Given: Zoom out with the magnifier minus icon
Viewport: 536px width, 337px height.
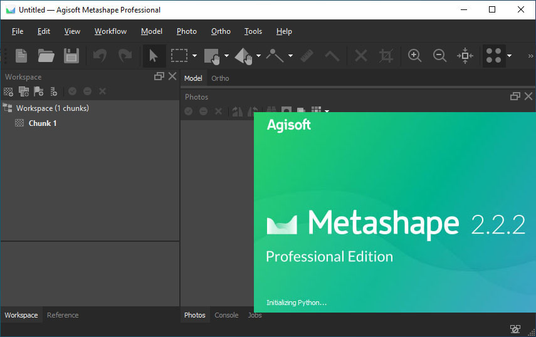Looking at the screenshot, I should 439,56.
